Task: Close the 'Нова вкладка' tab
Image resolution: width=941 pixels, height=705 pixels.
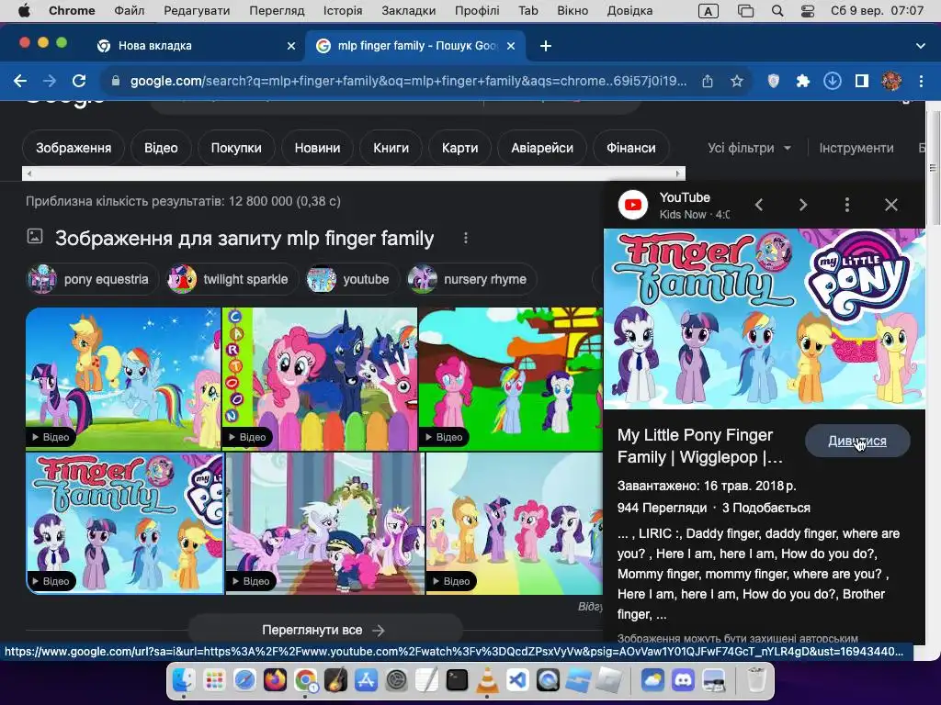Action: pyautogui.click(x=291, y=46)
